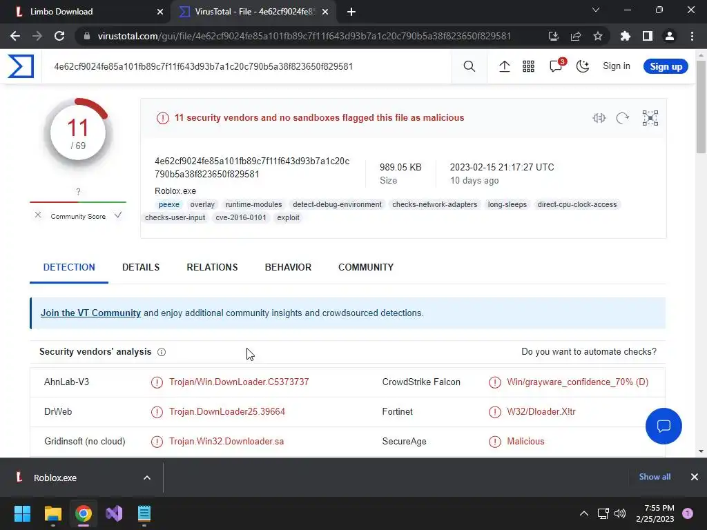Open the VirusTotal home logo

coord(21,66)
